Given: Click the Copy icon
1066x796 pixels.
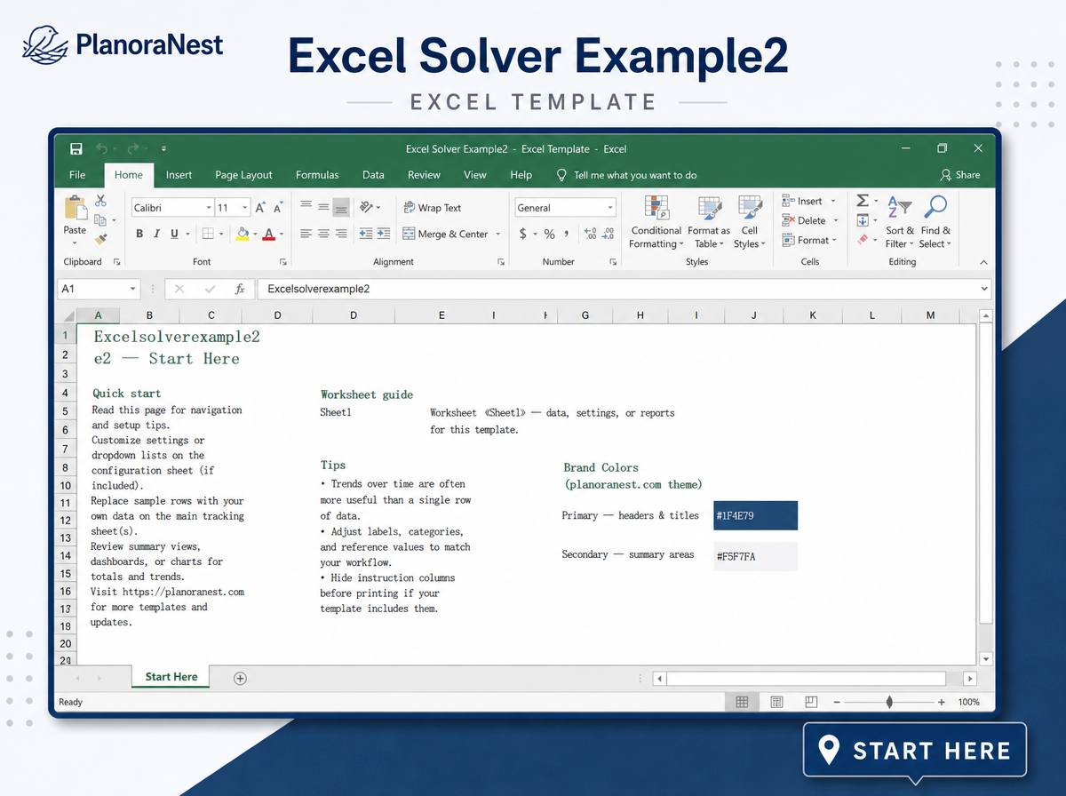Looking at the screenshot, I should [x=100, y=220].
